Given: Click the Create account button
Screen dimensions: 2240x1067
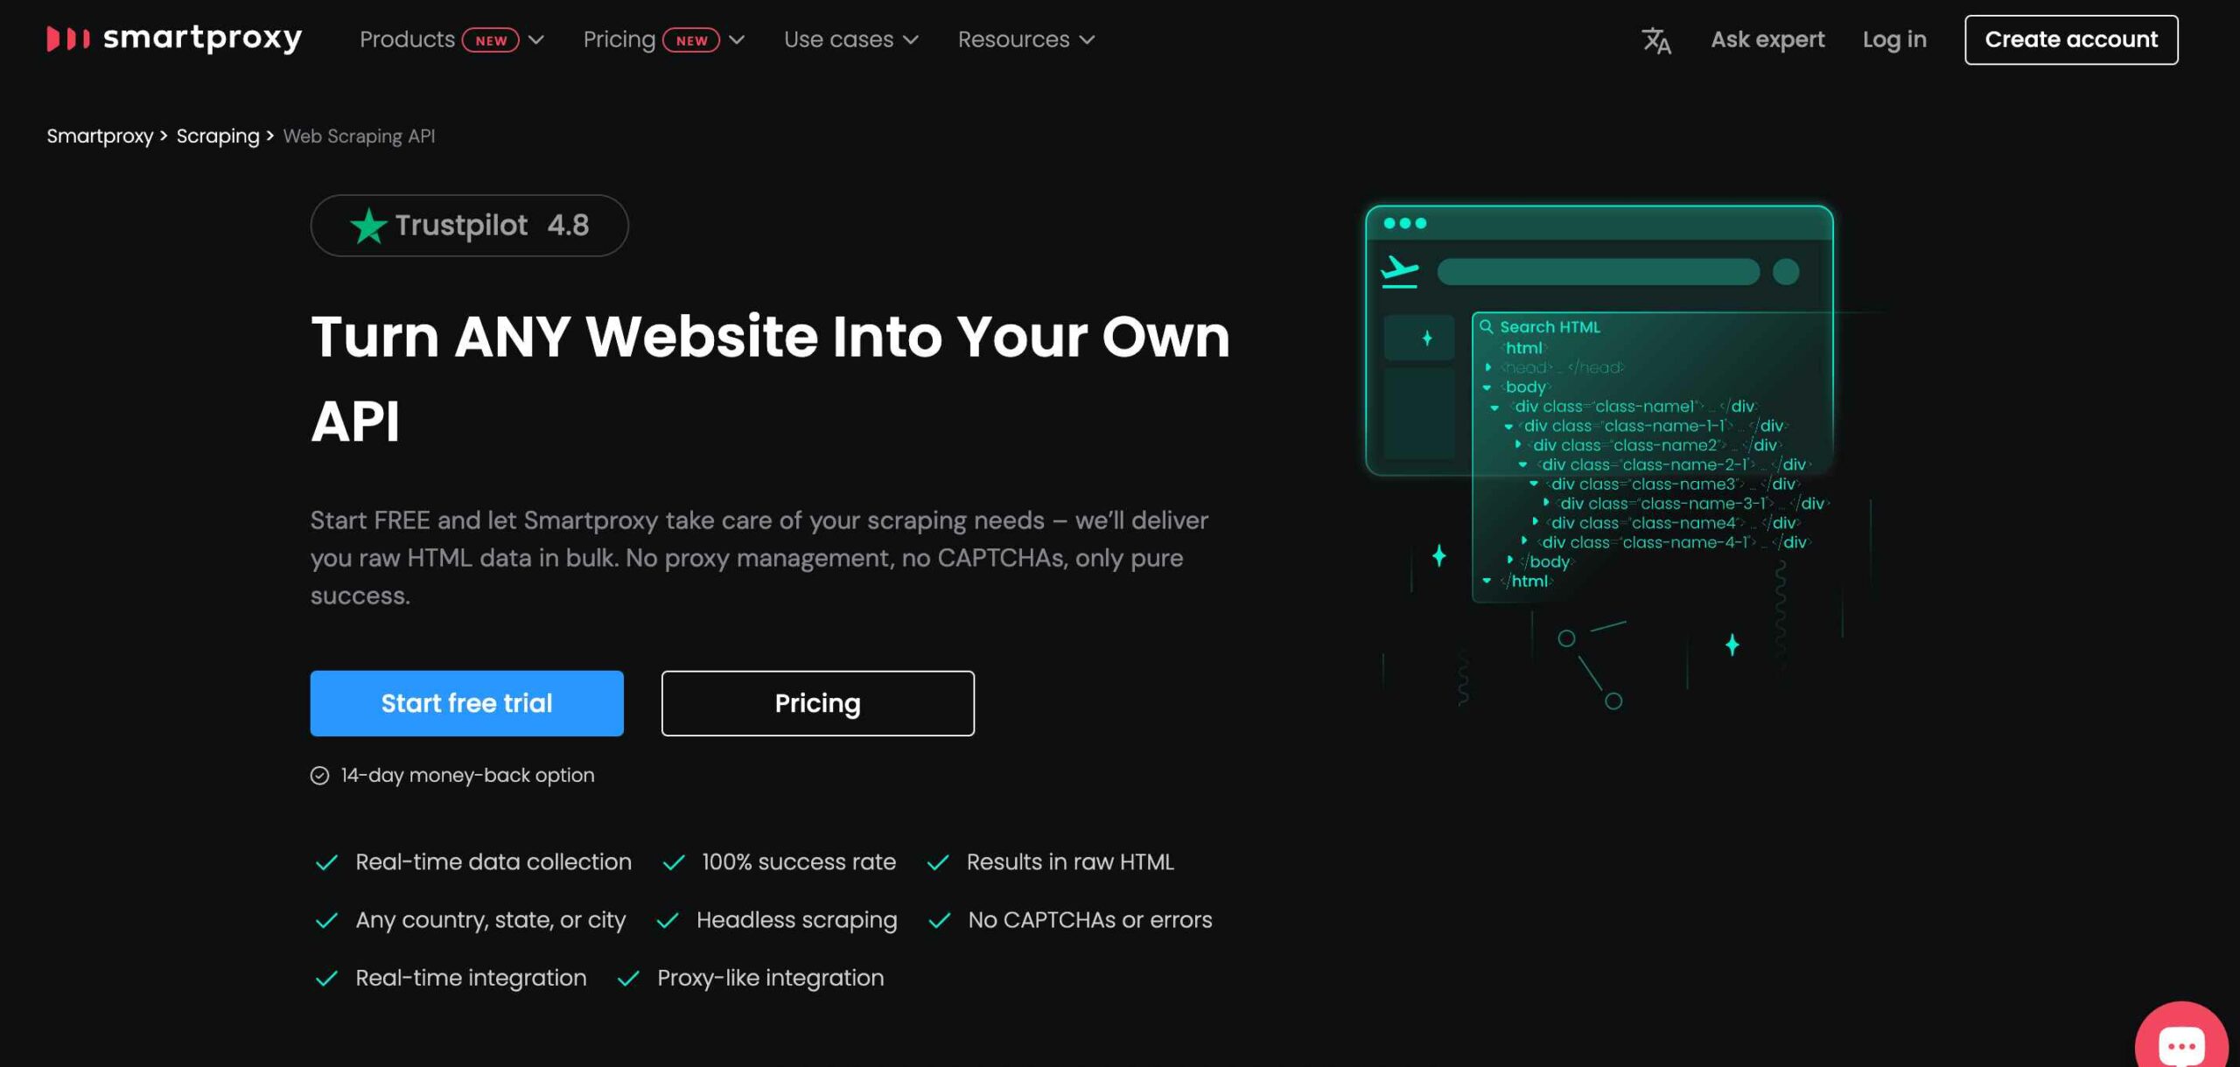Looking at the screenshot, I should pyautogui.click(x=2071, y=39).
